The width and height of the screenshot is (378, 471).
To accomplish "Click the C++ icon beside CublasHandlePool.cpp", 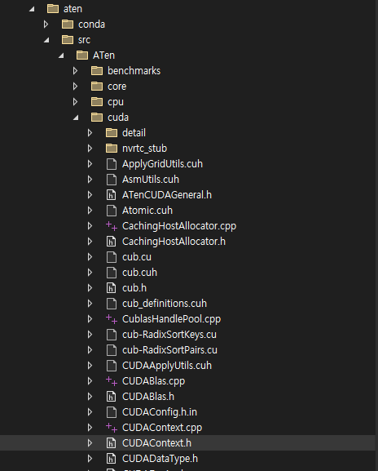I will pyautogui.click(x=112, y=319).
